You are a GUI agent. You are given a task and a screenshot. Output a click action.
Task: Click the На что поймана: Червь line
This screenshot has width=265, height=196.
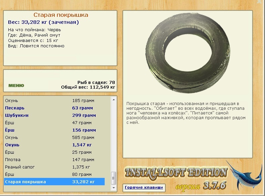coord(35,30)
